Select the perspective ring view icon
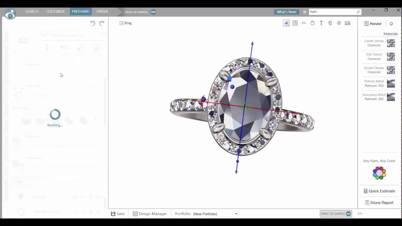The height and width of the screenshot is (226, 402). pyautogui.click(x=330, y=23)
